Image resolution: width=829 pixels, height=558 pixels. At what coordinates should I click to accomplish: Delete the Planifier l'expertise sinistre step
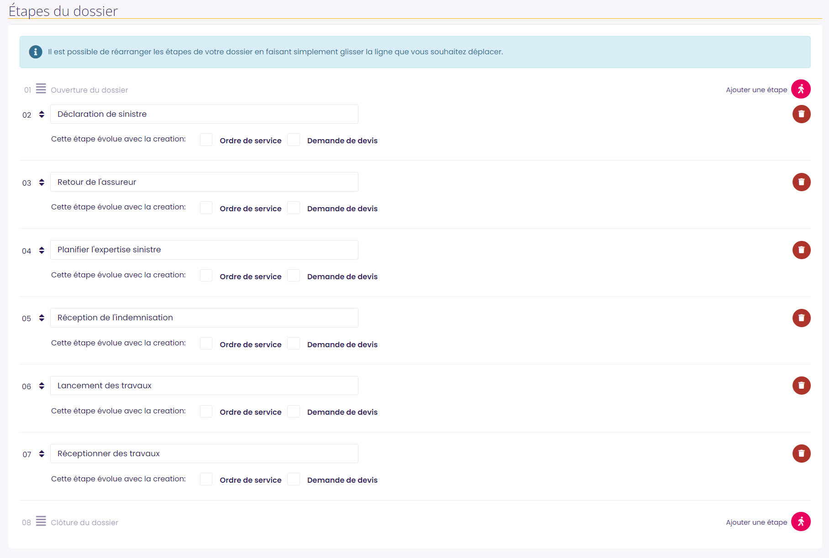point(801,250)
